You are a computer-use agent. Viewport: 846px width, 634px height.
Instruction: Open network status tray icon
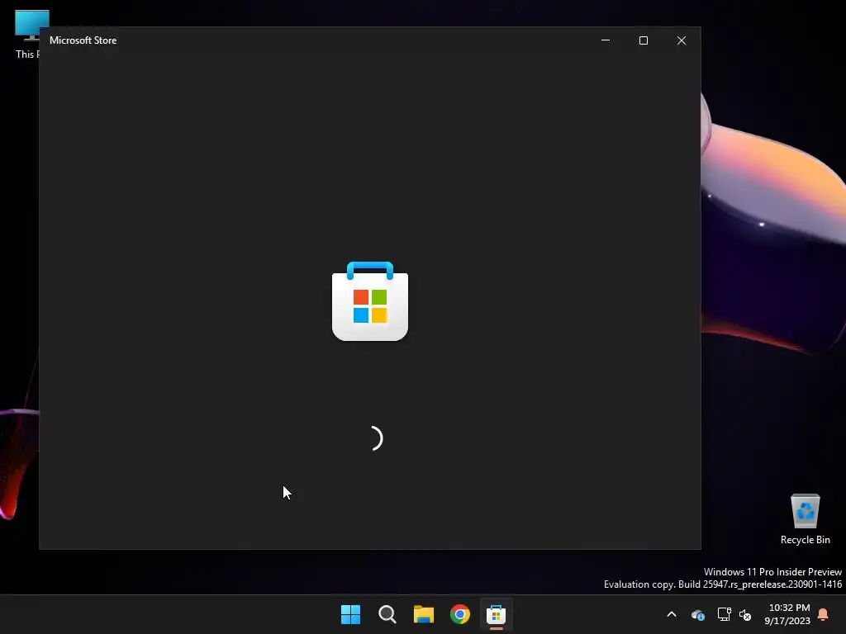point(724,614)
